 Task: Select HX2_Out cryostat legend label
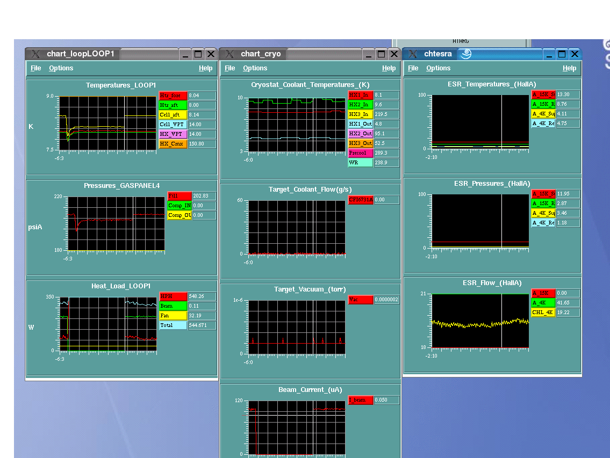point(361,134)
